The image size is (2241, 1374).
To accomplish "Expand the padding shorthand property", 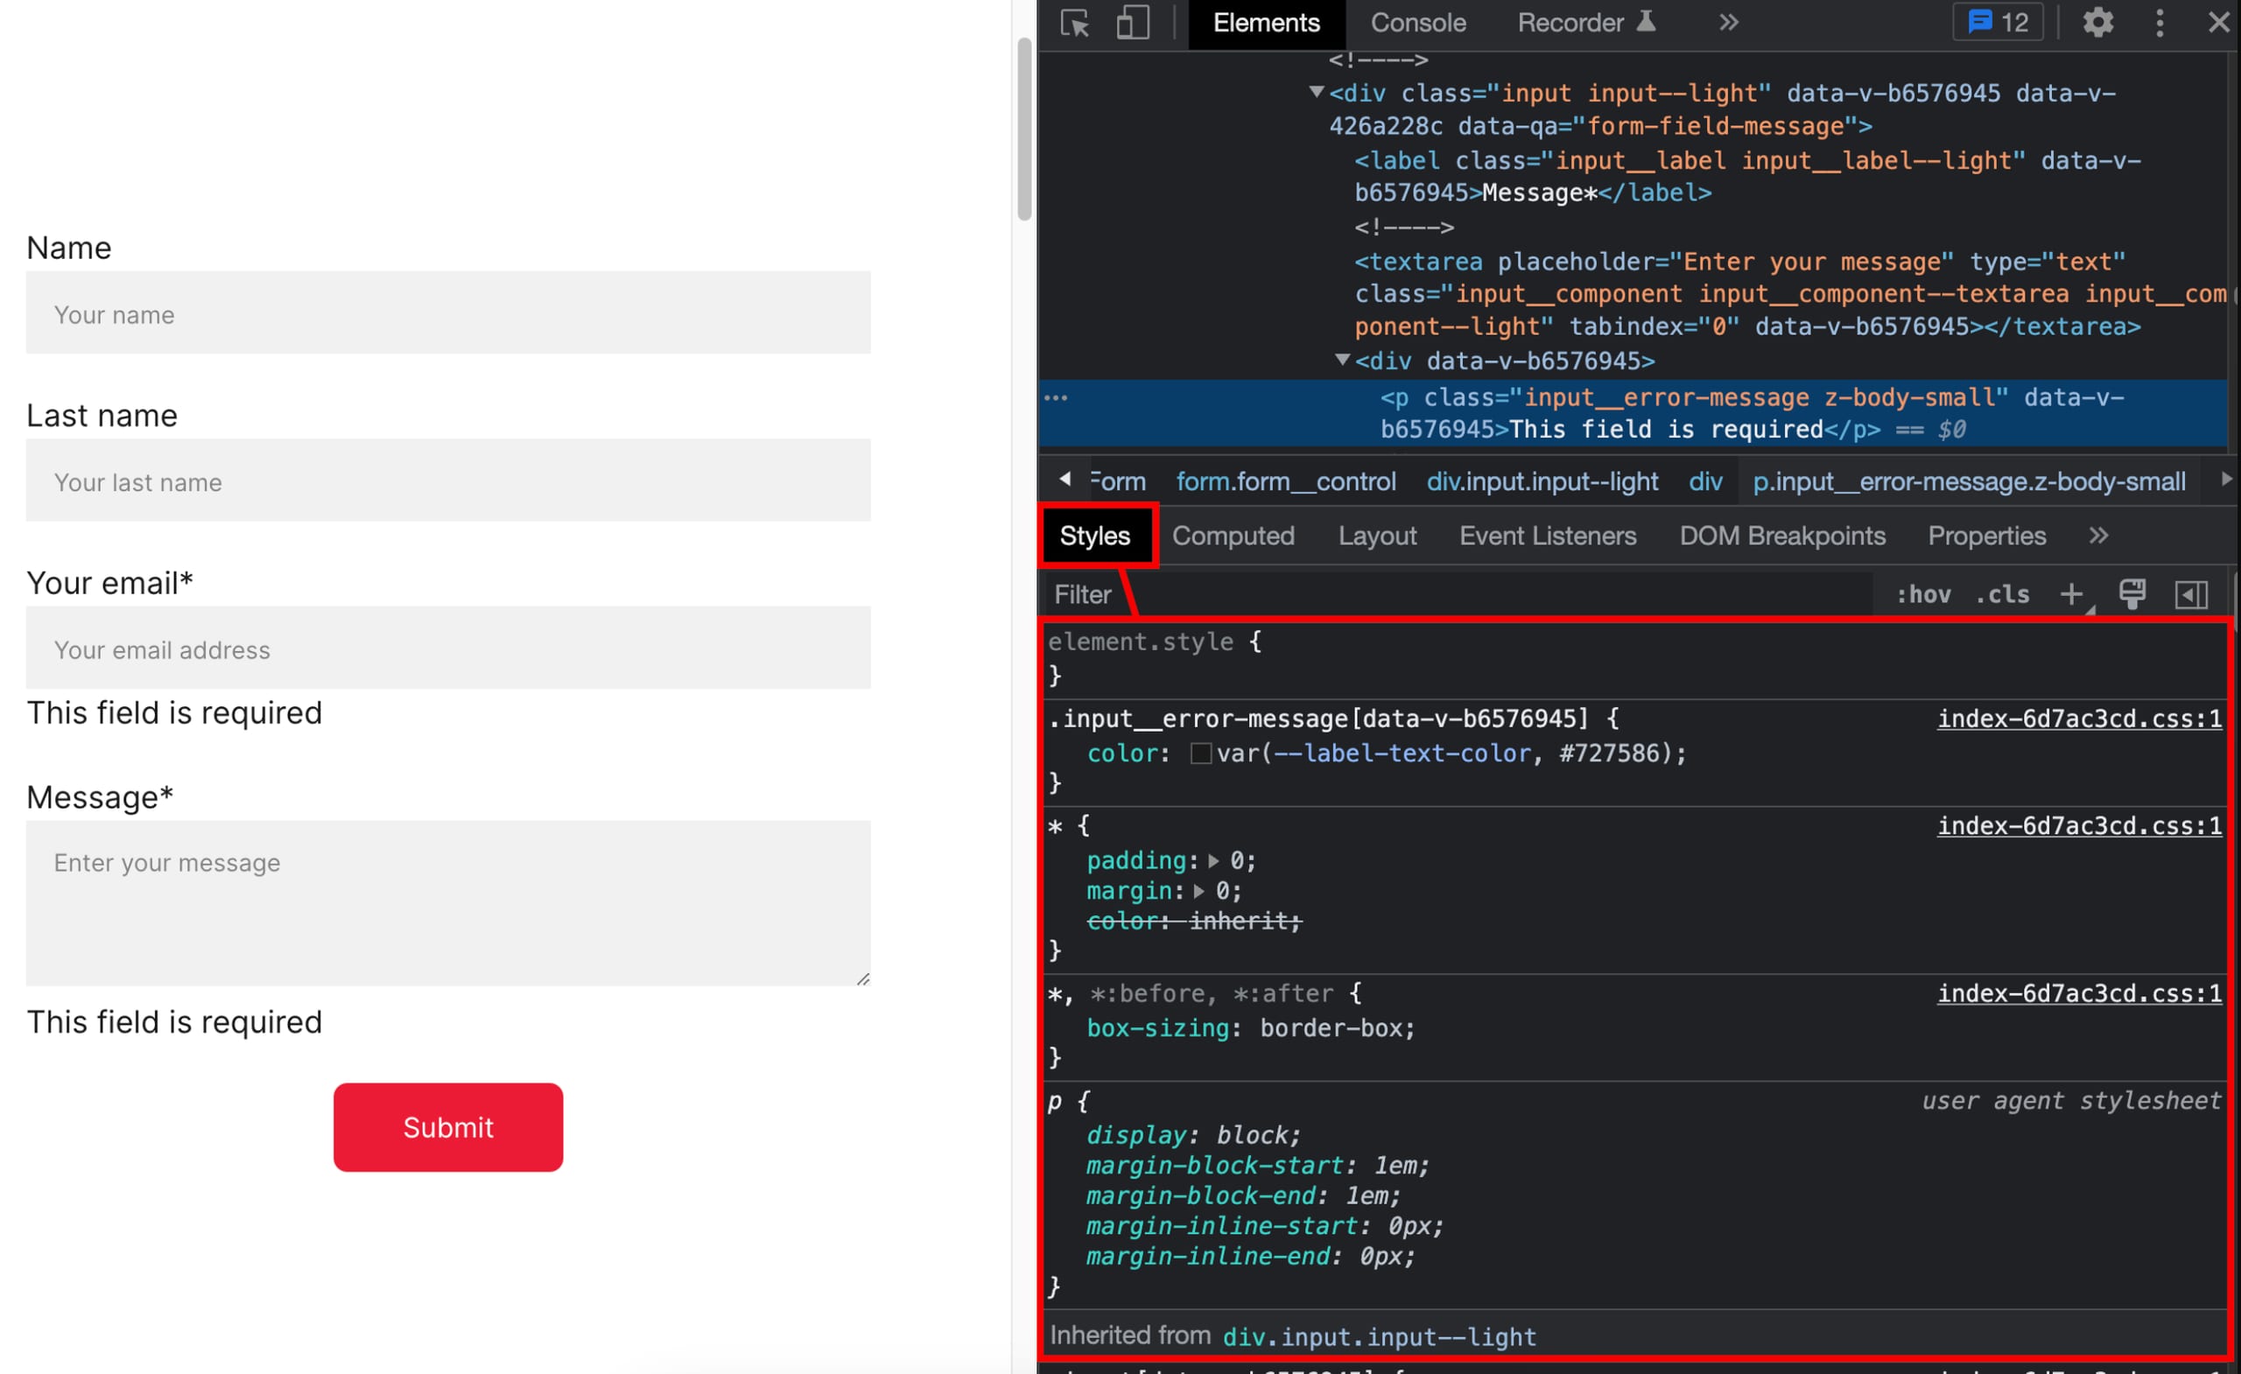I will click(x=1213, y=860).
